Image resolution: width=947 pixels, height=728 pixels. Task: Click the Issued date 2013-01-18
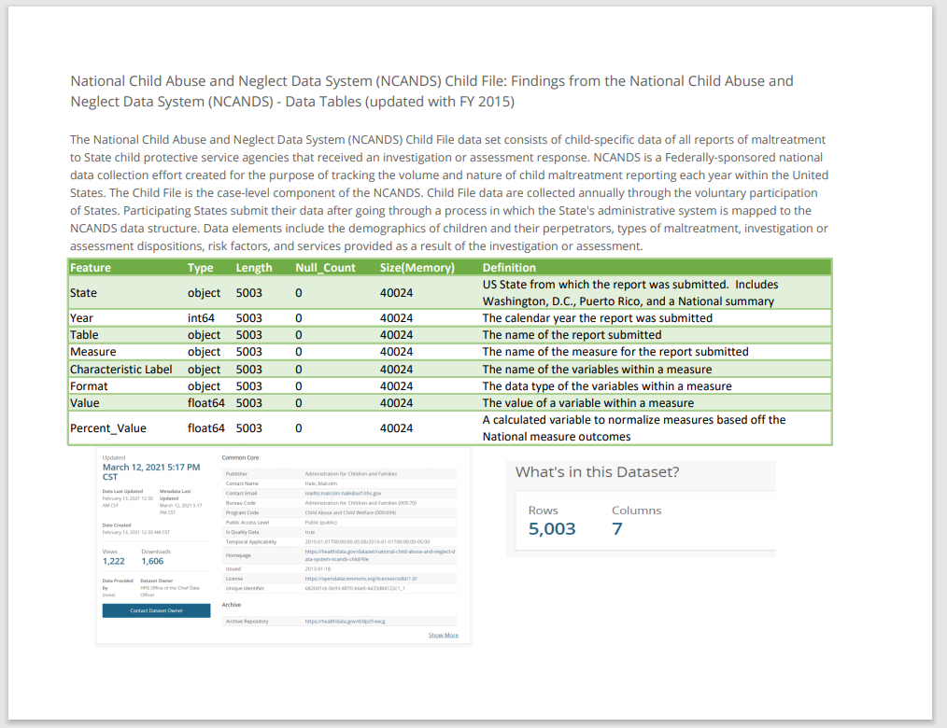point(318,568)
